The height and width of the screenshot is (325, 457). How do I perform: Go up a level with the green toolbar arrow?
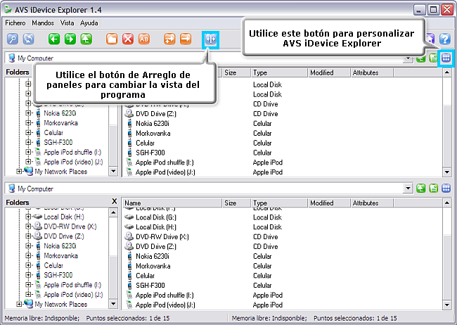pos(86,39)
